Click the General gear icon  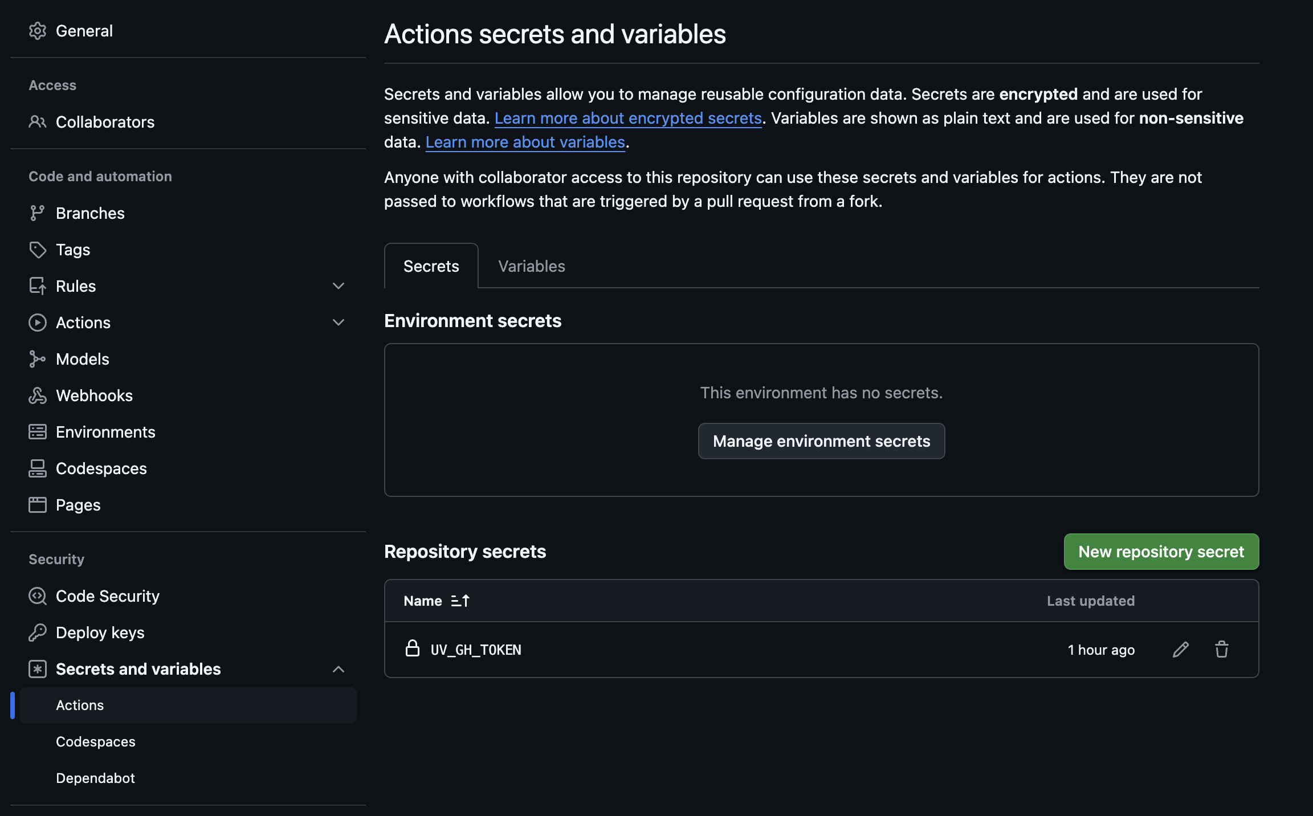tap(38, 31)
